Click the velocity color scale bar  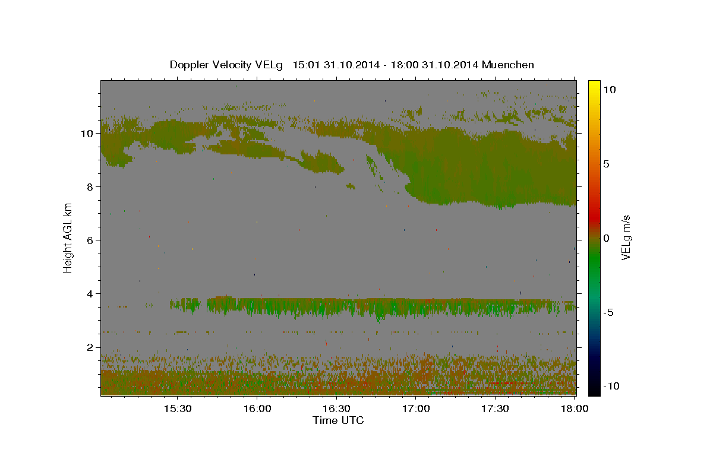594,237
